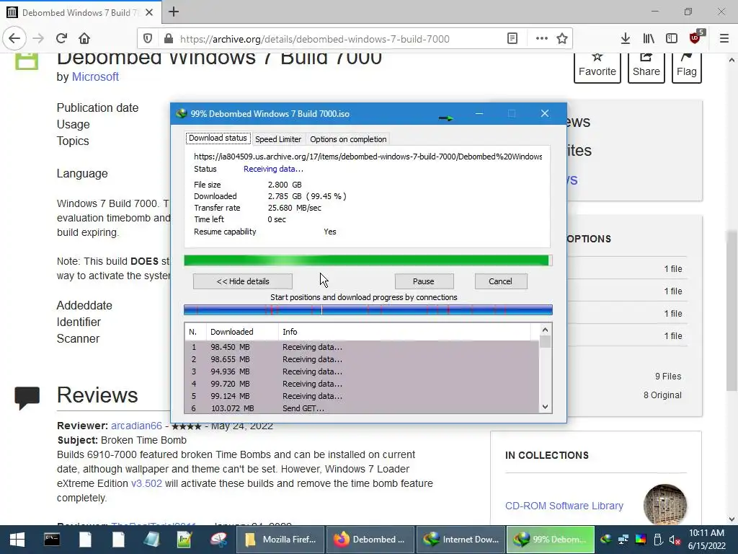Open Command Prompt from taskbar
Image resolution: width=738 pixels, height=554 pixels.
pos(52,540)
